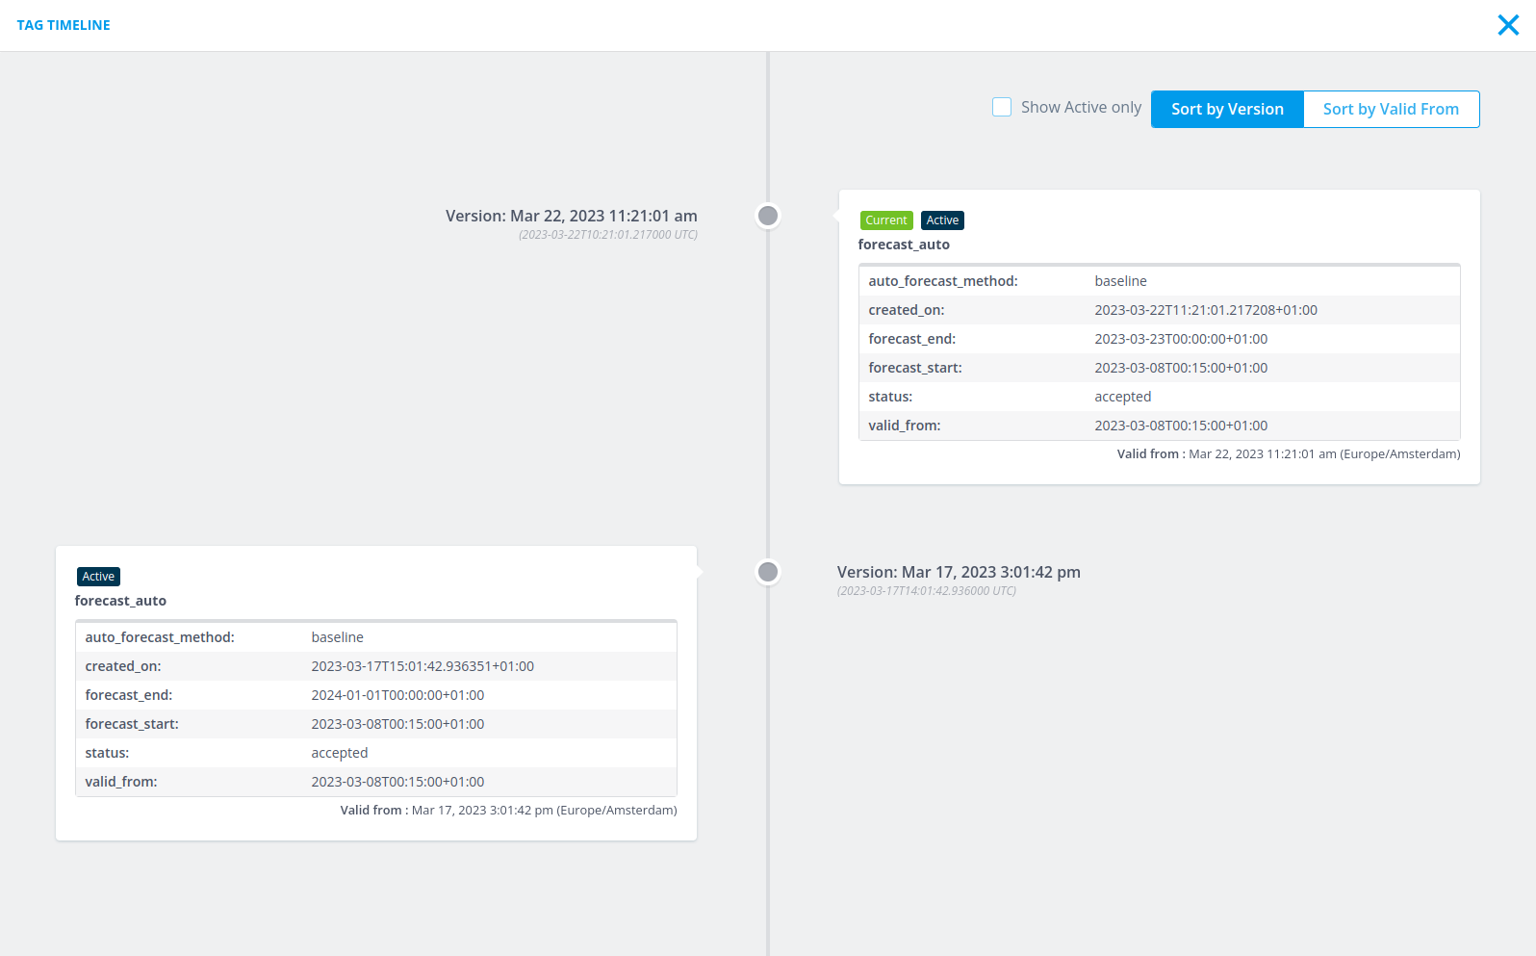The width and height of the screenshot is (1536, 956).
Task: Switch to Sort by Valid From
Action: pyautogui.click(x=1391, y=109)
